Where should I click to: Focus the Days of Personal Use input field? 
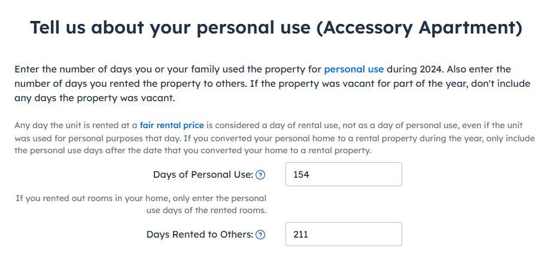(344, 174)
